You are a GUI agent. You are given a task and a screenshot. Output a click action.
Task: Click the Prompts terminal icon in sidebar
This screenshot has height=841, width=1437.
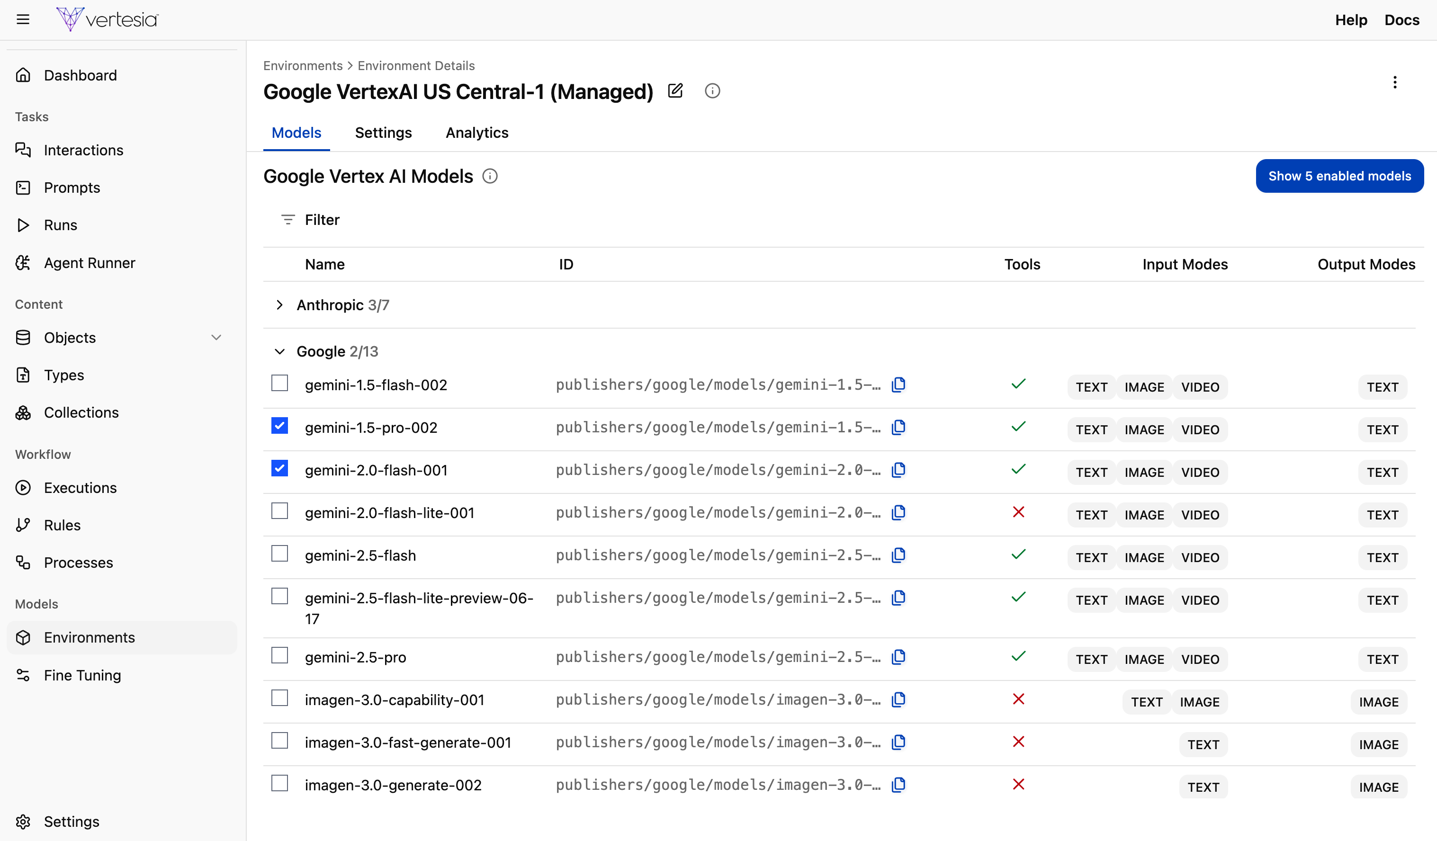pyautogui.click(x=23, y=188)
